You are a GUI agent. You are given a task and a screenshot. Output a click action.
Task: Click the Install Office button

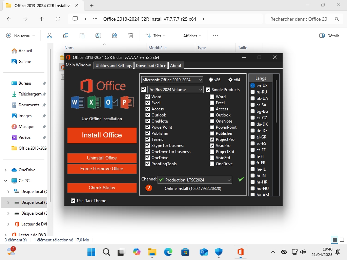pyautogui.click(x=102, y=135)
